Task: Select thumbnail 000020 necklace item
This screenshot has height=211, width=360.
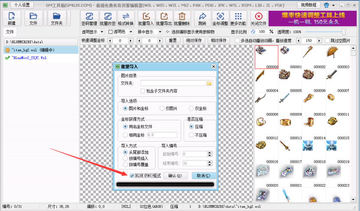Action: [x=267, y=175]
